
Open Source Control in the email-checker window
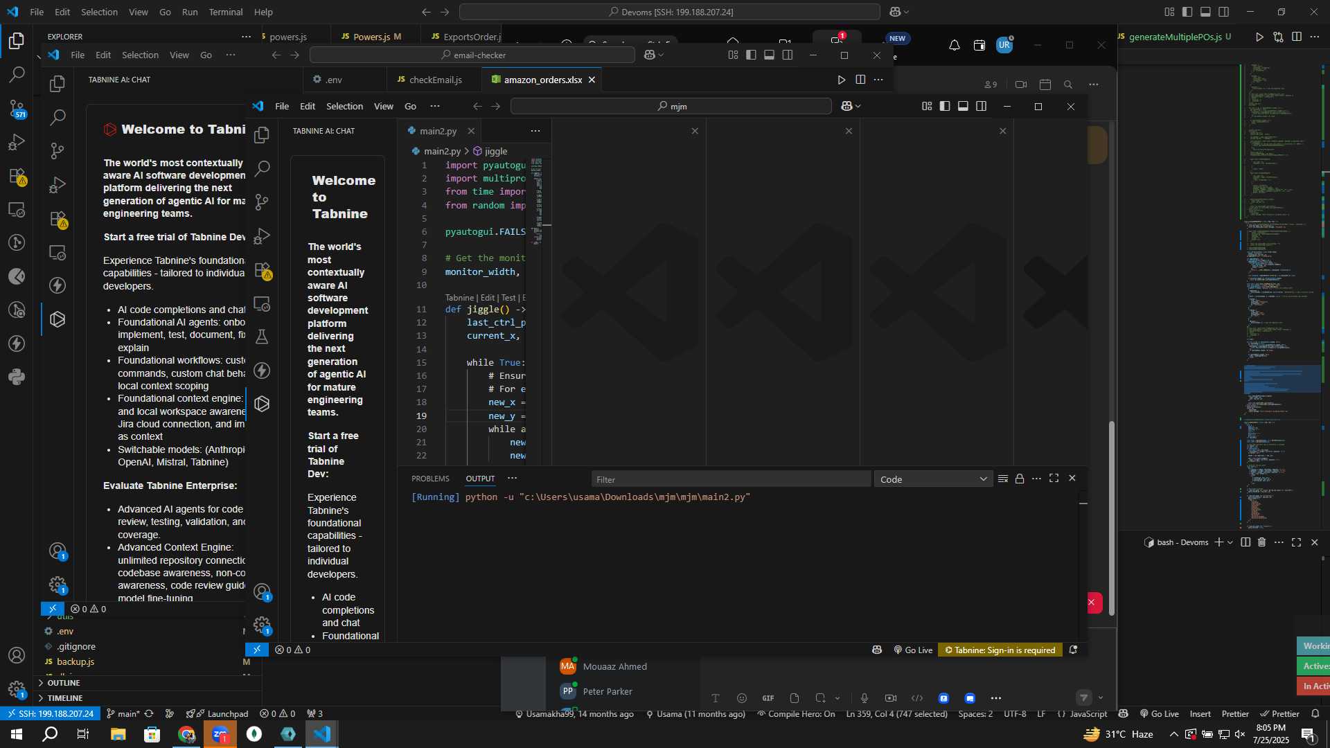(x=57, y=151)
